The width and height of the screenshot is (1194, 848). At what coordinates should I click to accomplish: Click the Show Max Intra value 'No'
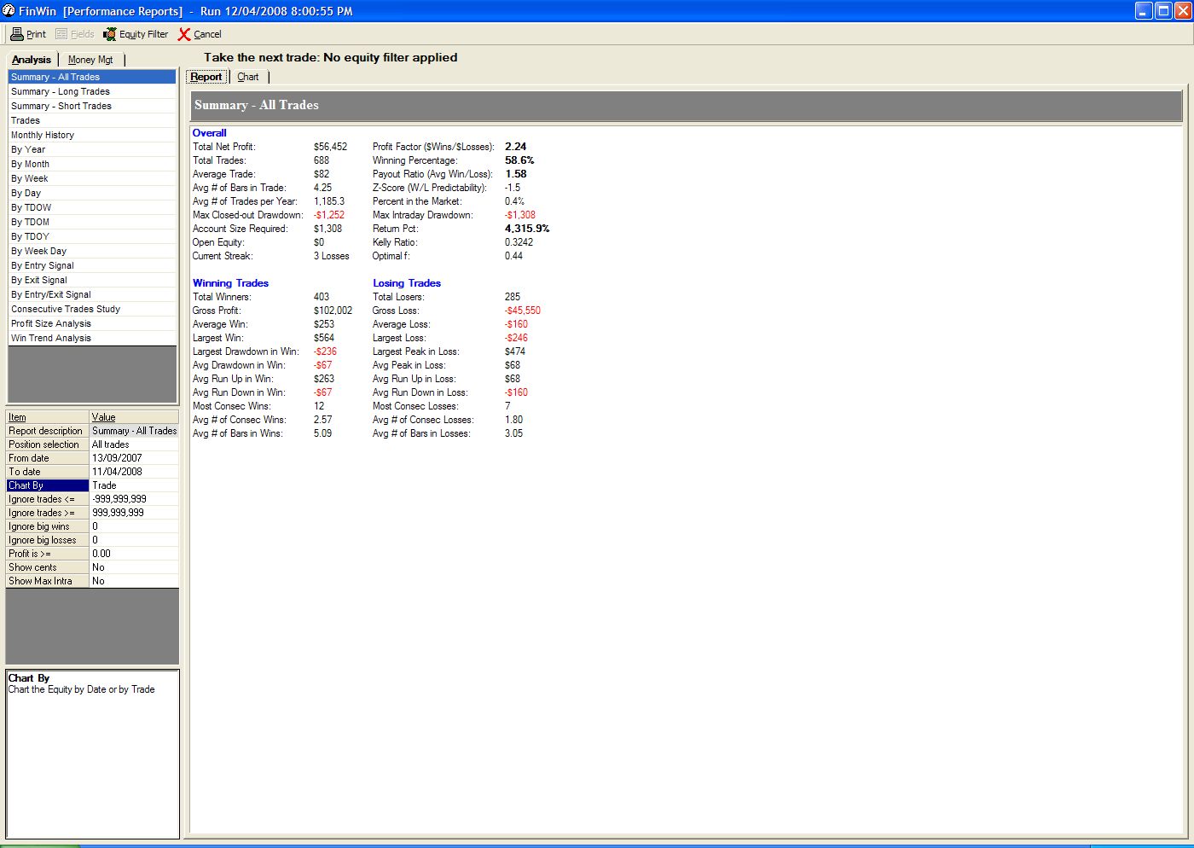pyautogui.click(x=135, y=581)
